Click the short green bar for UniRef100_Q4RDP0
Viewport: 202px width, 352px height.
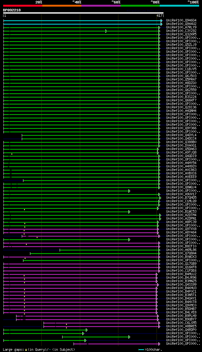click(45, 330)
